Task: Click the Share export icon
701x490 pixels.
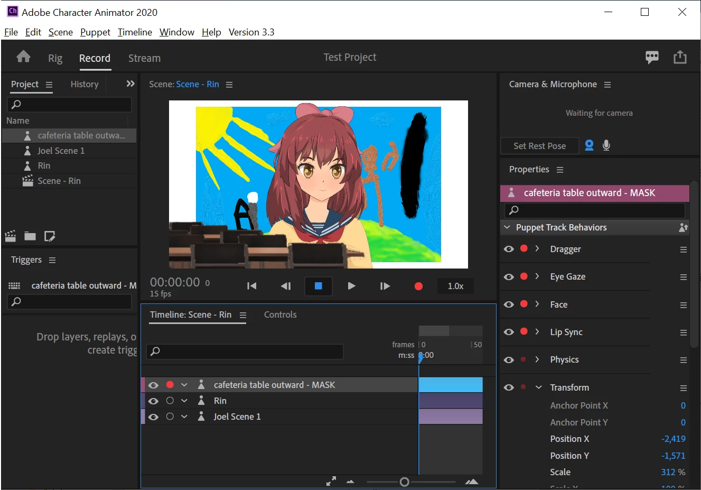Action: pyautogui.click(x=680, y=57)
